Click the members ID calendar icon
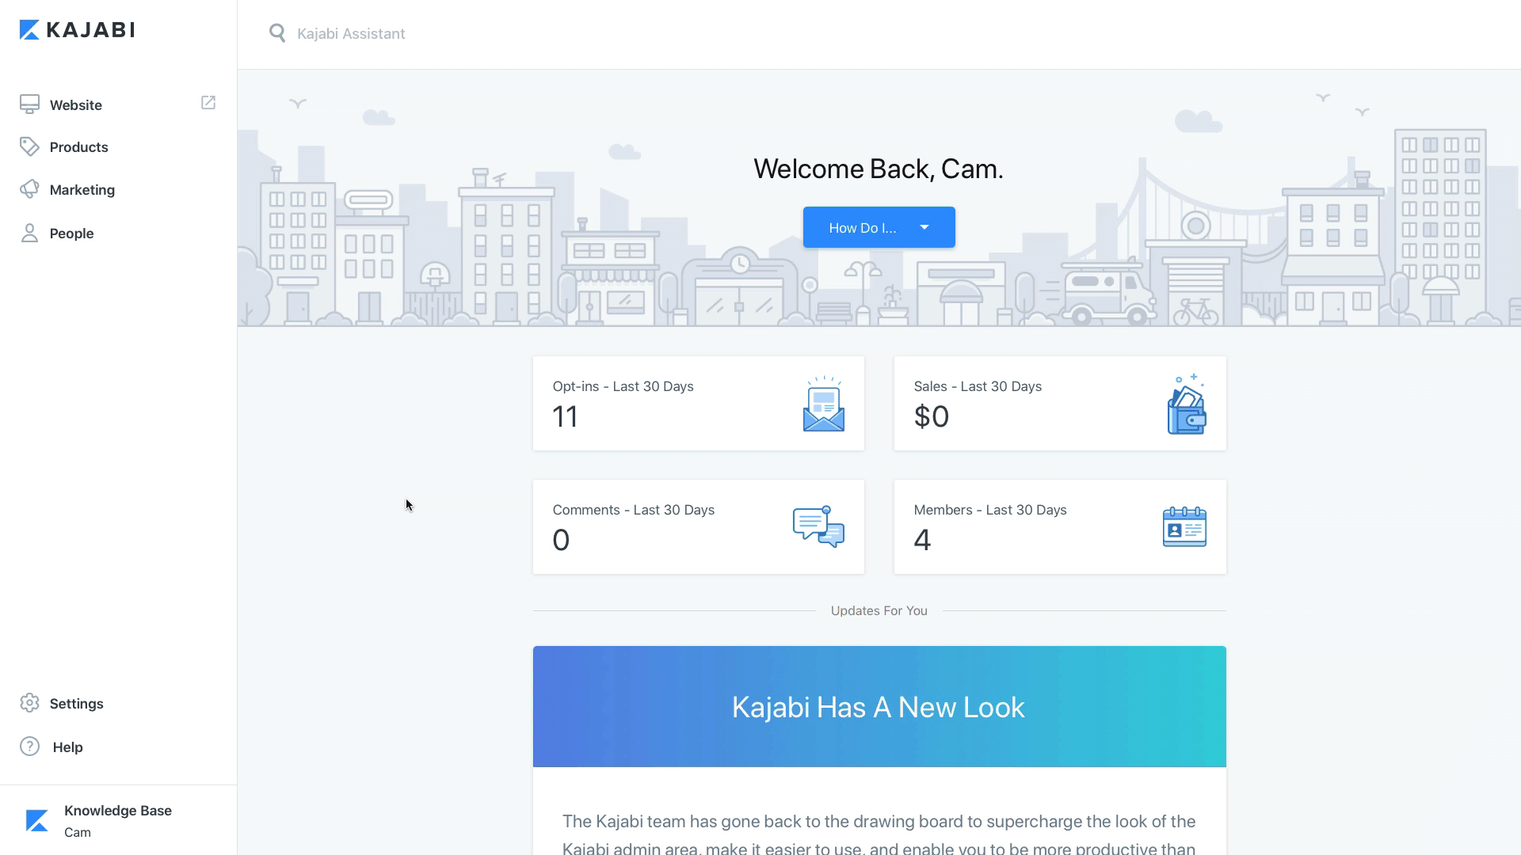 click(x=1184, y=526)
